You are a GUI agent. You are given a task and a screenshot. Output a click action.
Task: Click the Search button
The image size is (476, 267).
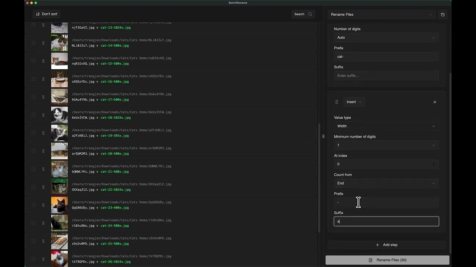pyautogui.click(x=303, y=14)
